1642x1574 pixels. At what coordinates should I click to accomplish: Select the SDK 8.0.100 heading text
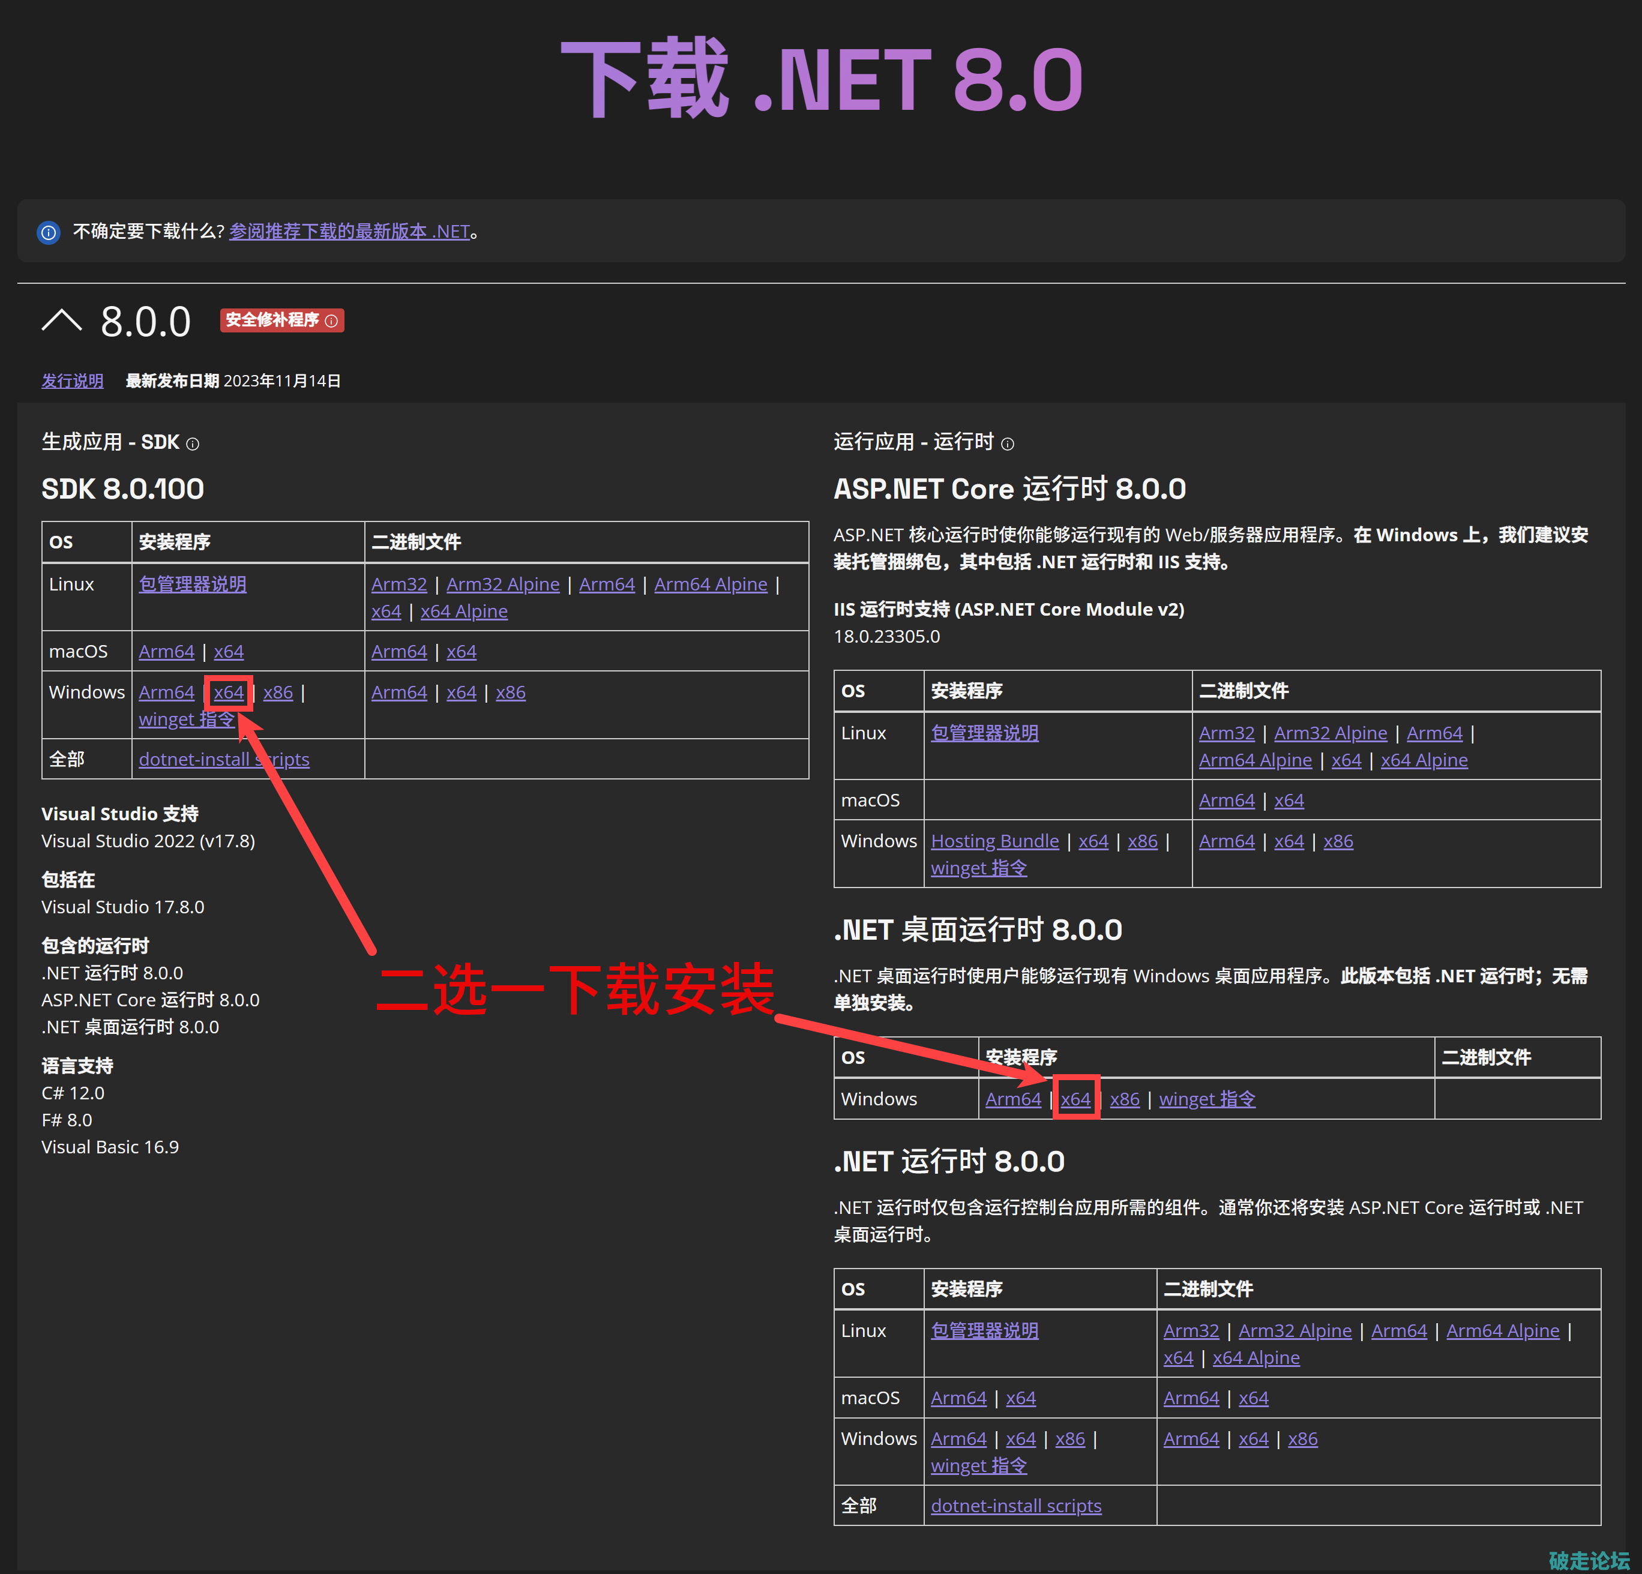(122, 489)
